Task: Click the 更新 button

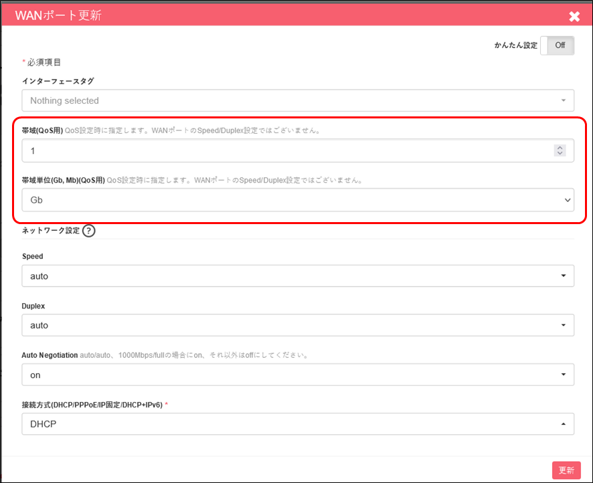Action: click(566, 470)
